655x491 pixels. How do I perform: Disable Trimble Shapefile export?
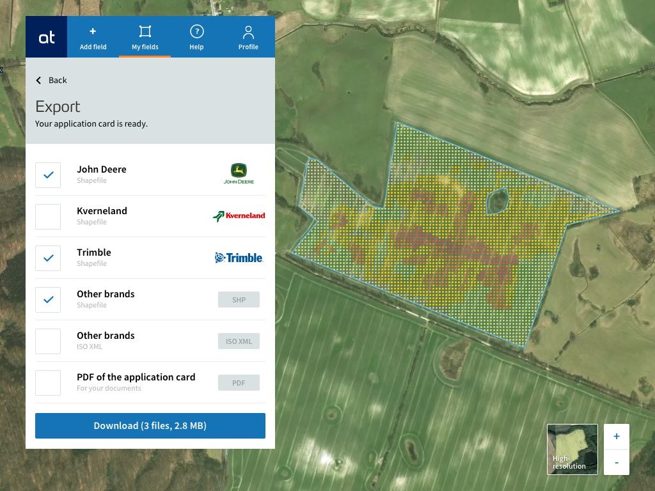click(x=48, y=258)
